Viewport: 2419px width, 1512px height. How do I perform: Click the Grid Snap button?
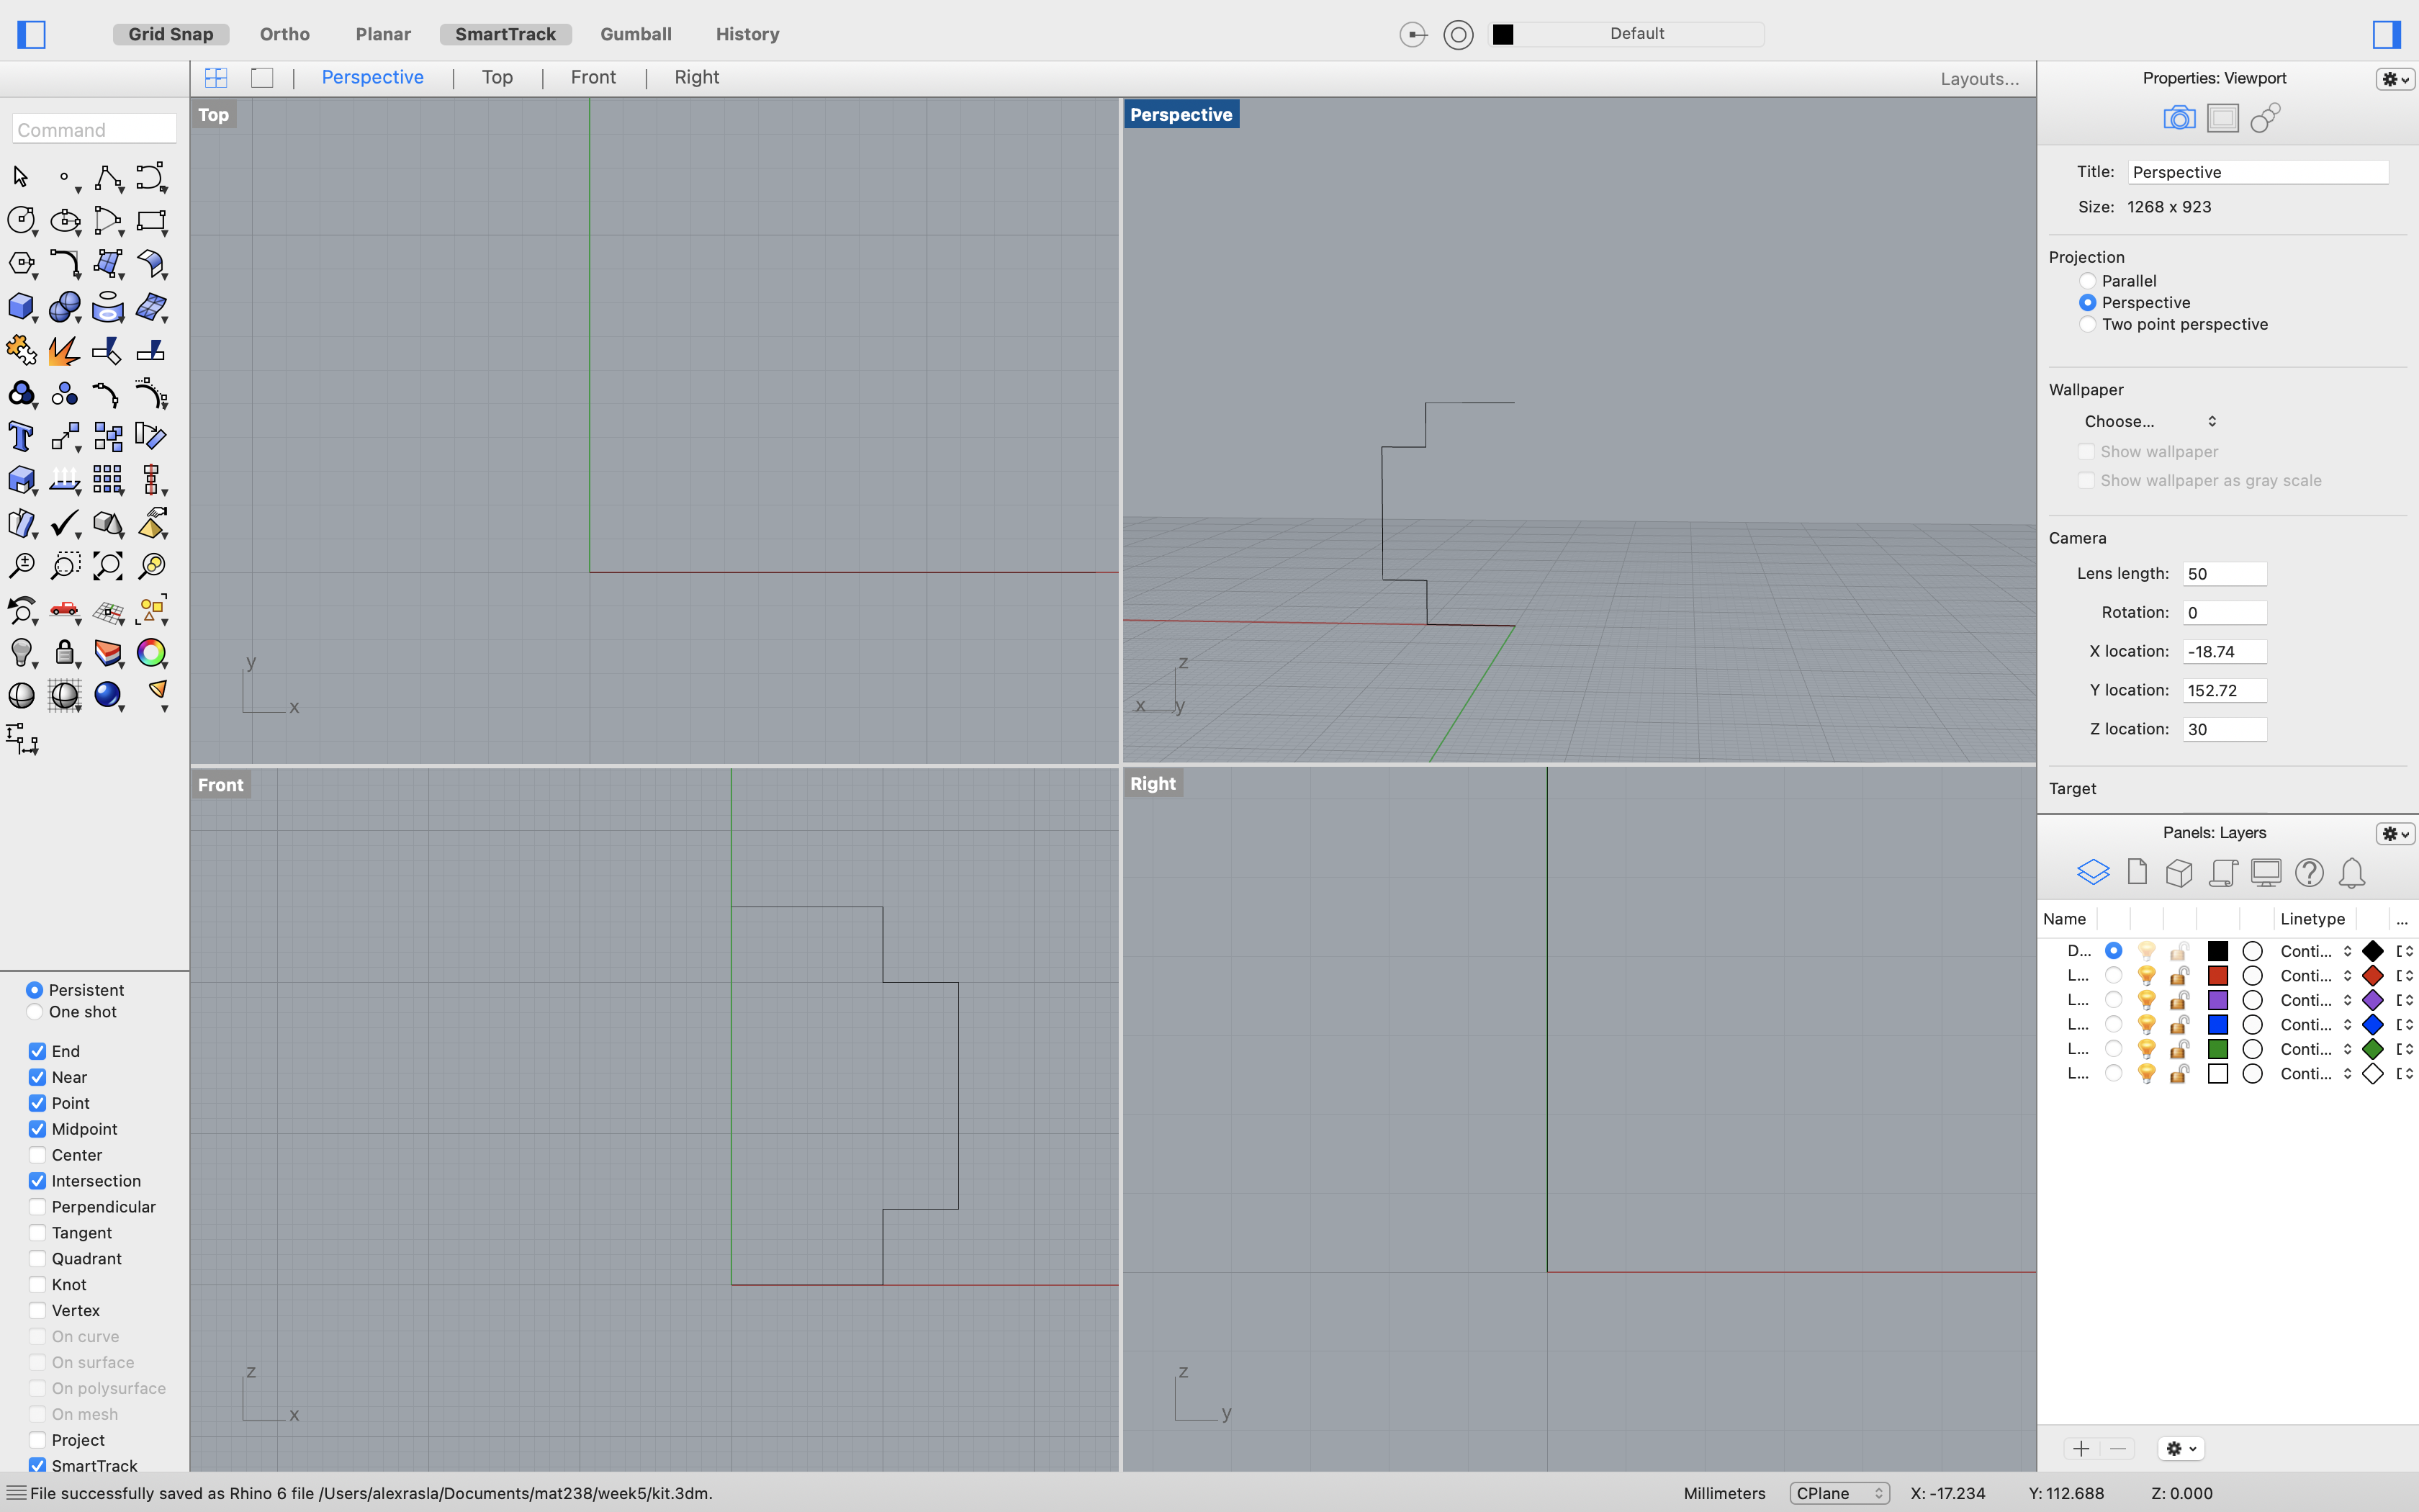pyautogui.click(x=171, y=33)
